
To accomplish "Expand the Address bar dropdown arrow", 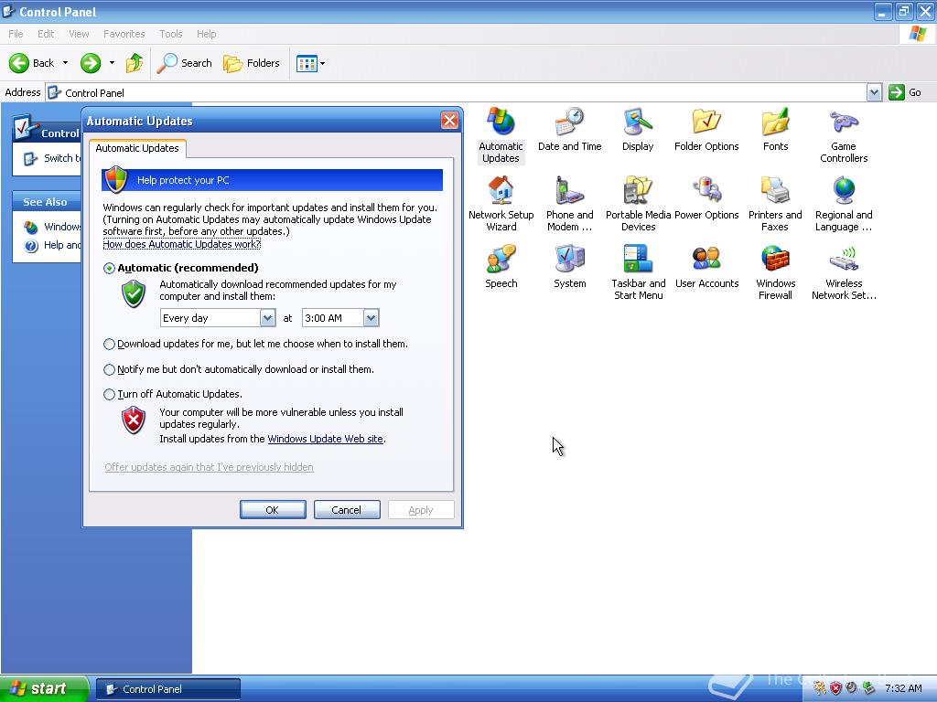I will pyautogui.click(x=874, y=92).
